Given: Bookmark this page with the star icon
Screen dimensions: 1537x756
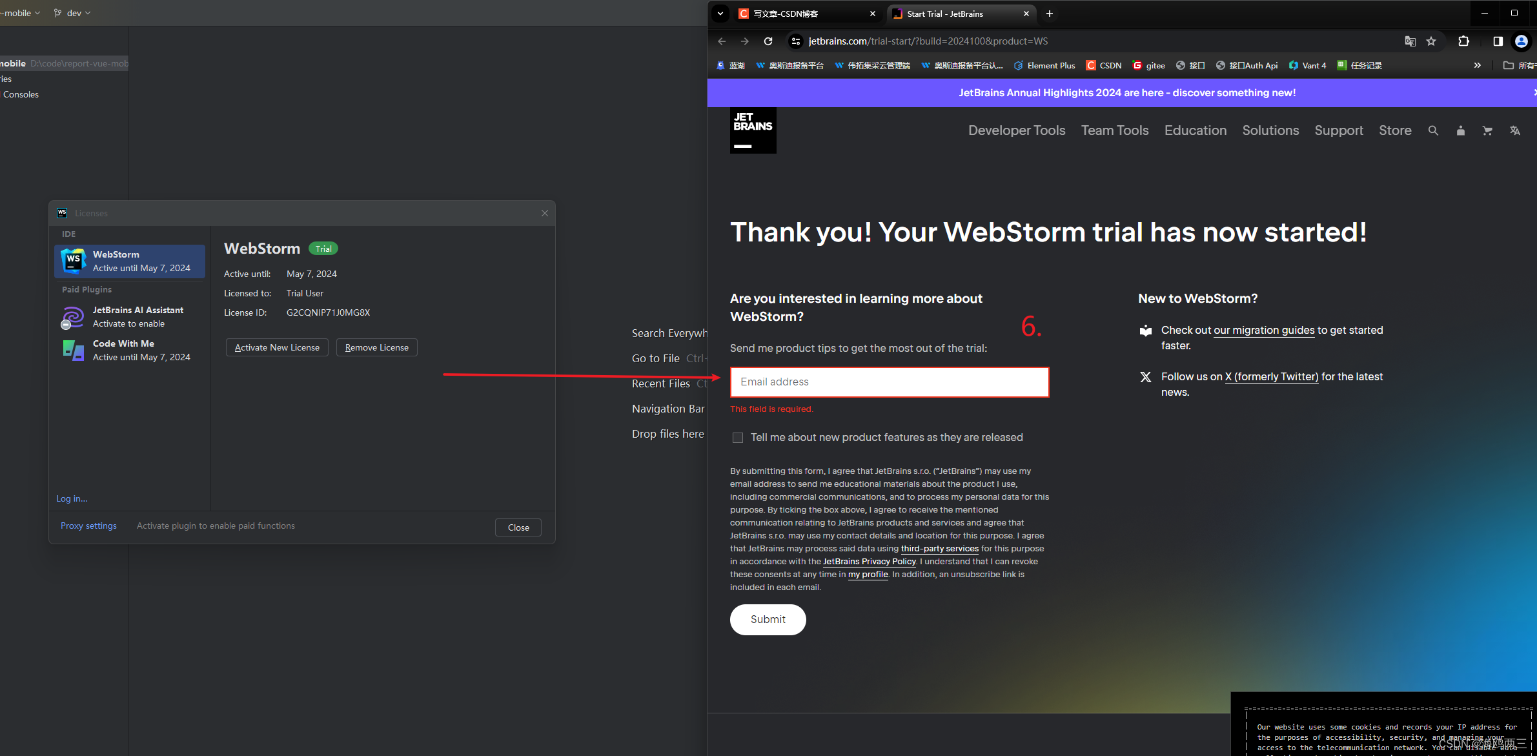Looking at the screenshot, I should coord(1431,41).
